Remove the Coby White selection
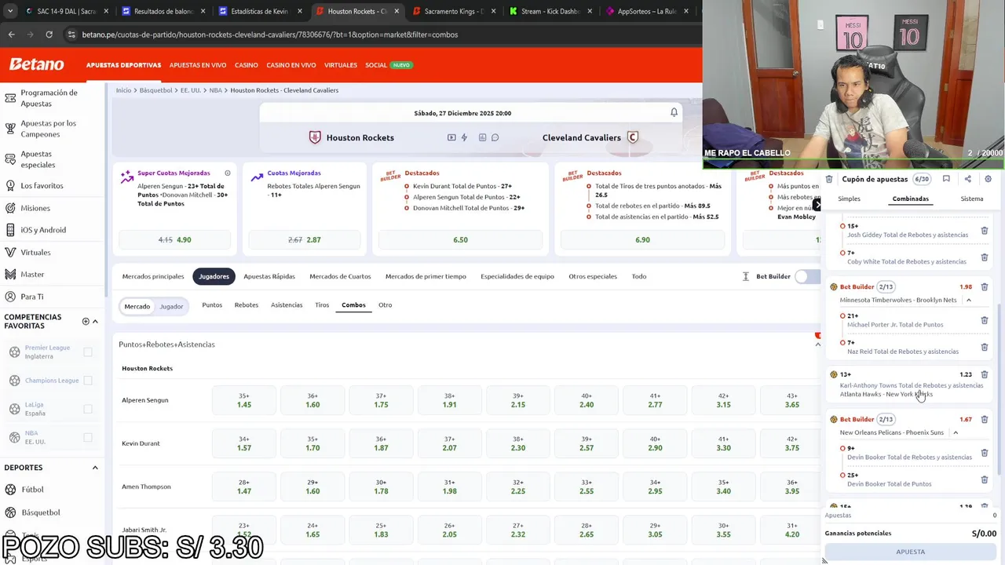The image size is (1005, 565). 985,257
